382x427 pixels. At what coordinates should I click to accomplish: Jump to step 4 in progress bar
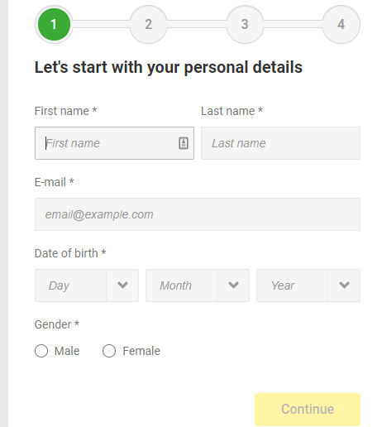[341, 24]
